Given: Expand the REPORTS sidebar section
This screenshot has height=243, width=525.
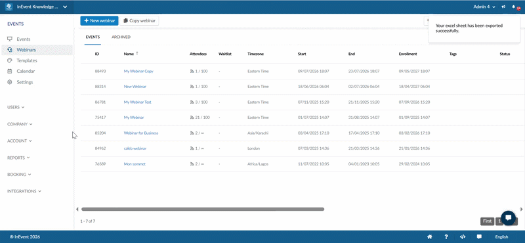Looking at the screenshot, I should pyautogui.click(x=18, y=158).
